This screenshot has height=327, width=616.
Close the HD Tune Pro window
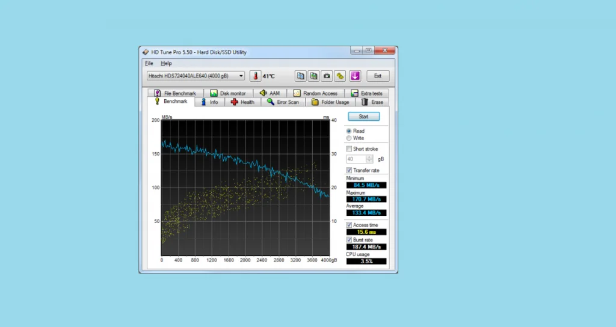pyautogui.click(x=384, y=50)
